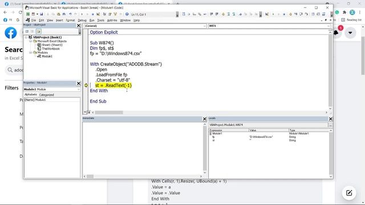Click List Properties/Methods icon in Edit toolbar

(x=184, y=14)
